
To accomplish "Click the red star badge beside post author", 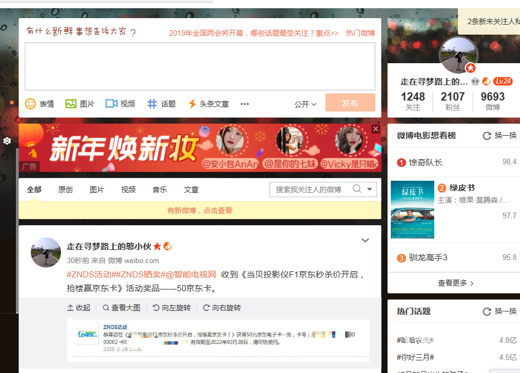I will [x=157, y=246].
